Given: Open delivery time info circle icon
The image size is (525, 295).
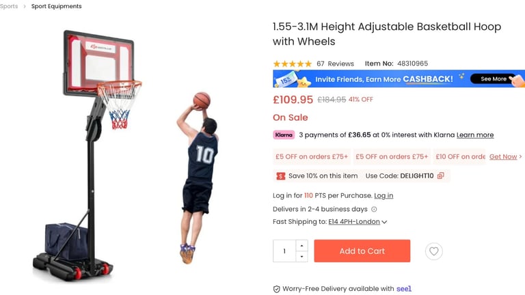Looking at the screenshot, I should 374,210.
